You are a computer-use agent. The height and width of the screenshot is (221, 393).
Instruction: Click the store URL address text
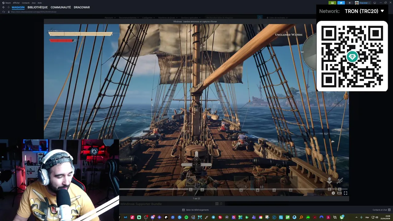(x=33, y=12)
